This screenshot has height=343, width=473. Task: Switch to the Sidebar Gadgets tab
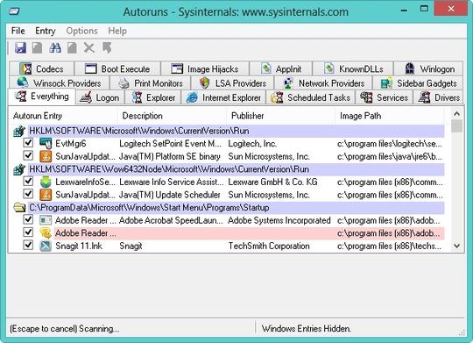[x=418, y=82]
